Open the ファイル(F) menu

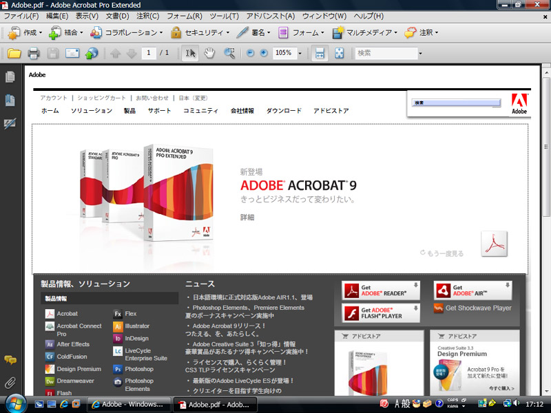coord(21,16)
